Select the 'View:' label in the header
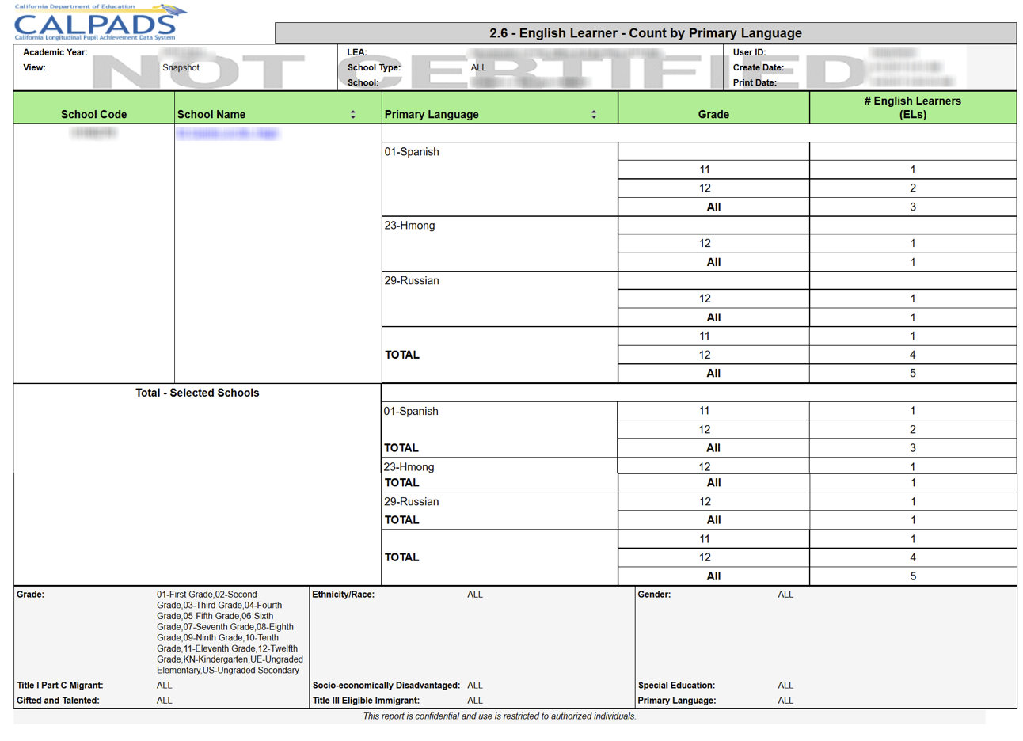Screen dimensions: 1023x741 coord(34,67)
